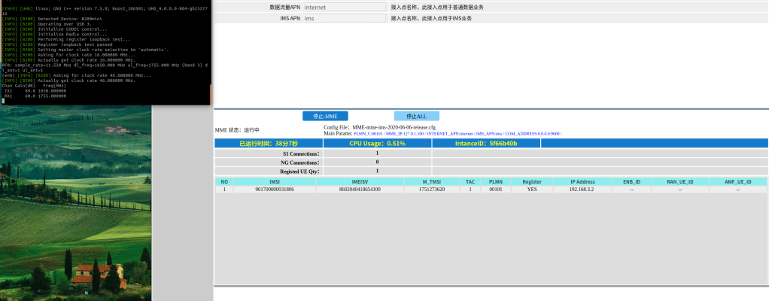Select the IMEISV column header
The height and width of the screenshot is (301, 769).
359,181
